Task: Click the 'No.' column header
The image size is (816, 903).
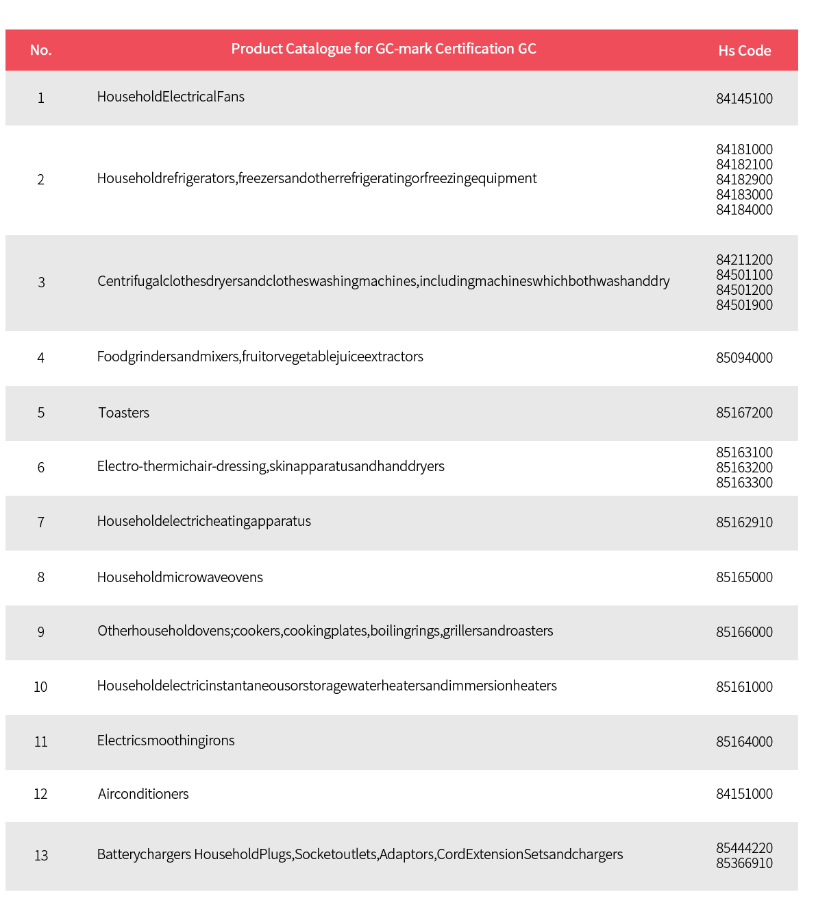Action: tap(41, 50)
